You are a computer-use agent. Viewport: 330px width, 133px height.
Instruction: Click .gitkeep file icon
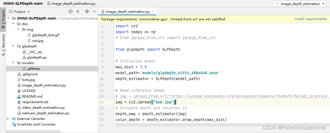coord(24,69)
